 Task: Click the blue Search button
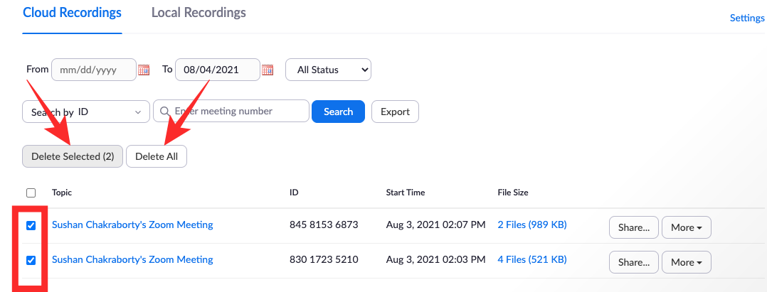[338, 112]
